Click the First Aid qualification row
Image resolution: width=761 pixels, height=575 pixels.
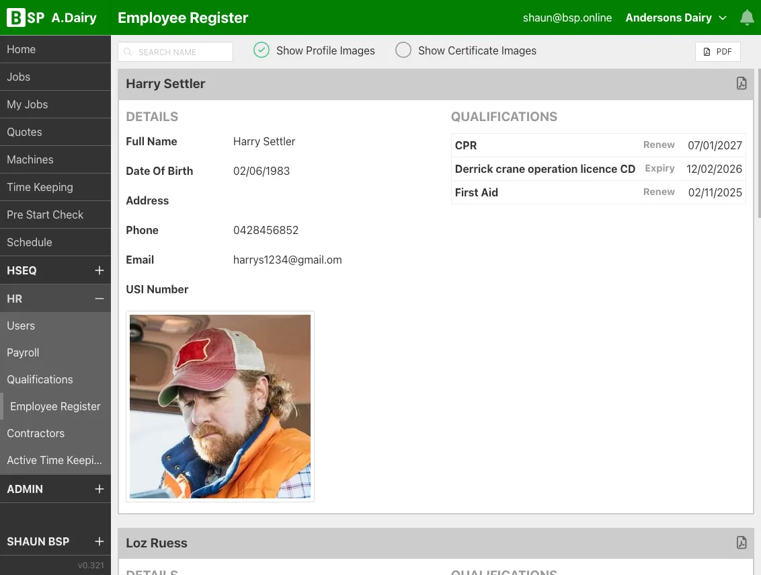[x=598, y=192]
